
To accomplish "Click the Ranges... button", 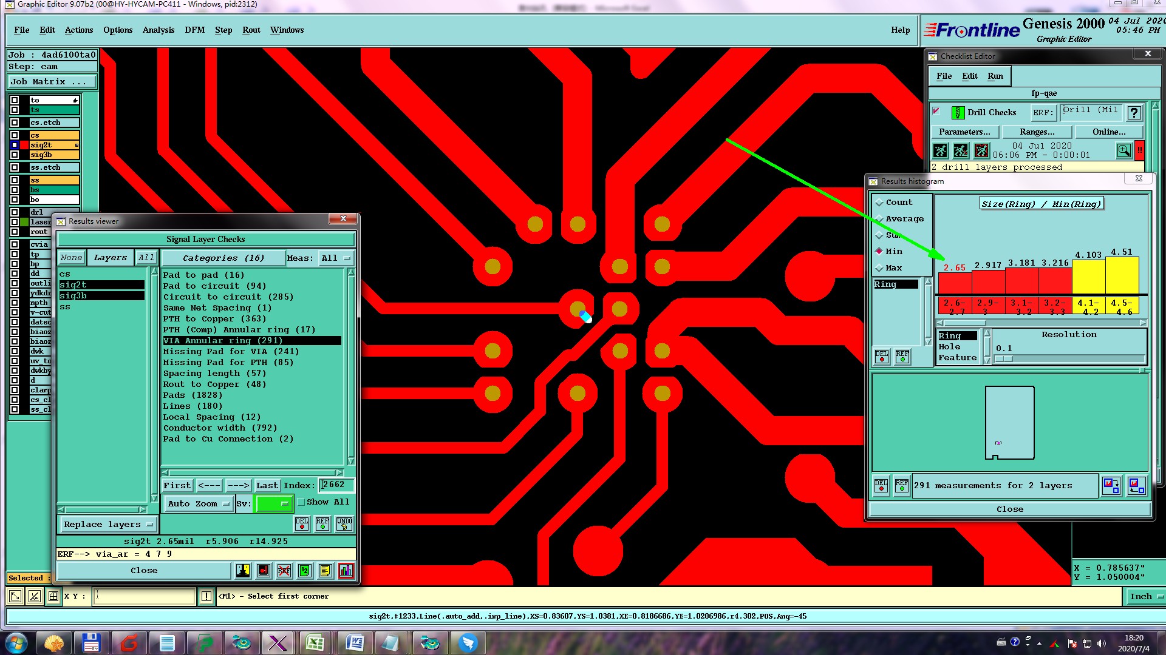I will (x=1037, y=132).
